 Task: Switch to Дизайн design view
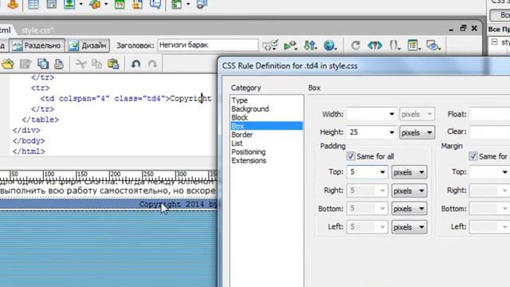coord(88,45)
